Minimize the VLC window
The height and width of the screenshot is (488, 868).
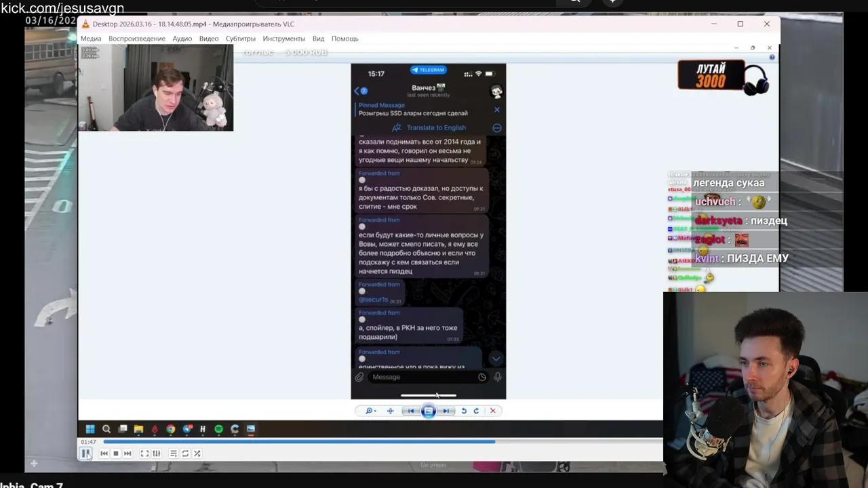click(x=713, y=24)
